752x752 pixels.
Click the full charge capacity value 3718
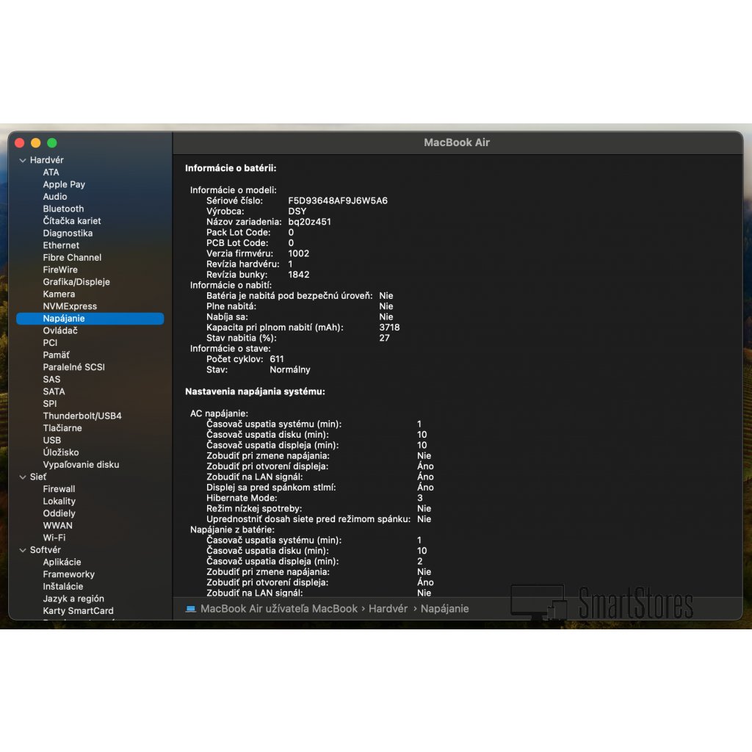[389, 328]
